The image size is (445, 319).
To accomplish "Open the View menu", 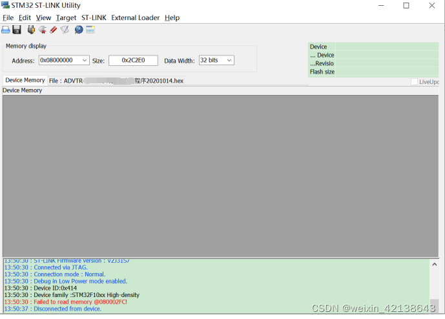I will (x=43, y=18).
